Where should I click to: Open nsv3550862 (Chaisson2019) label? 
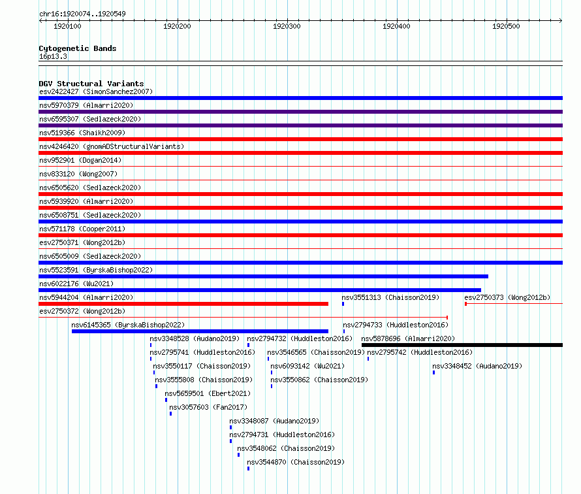[319, 380]
